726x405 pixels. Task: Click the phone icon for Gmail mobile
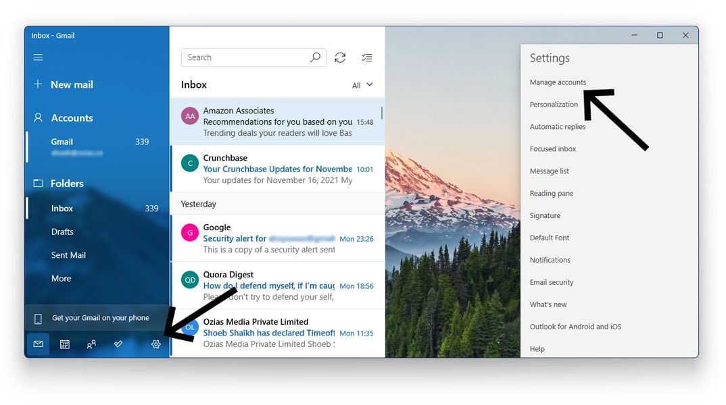[x=38, y=319]
